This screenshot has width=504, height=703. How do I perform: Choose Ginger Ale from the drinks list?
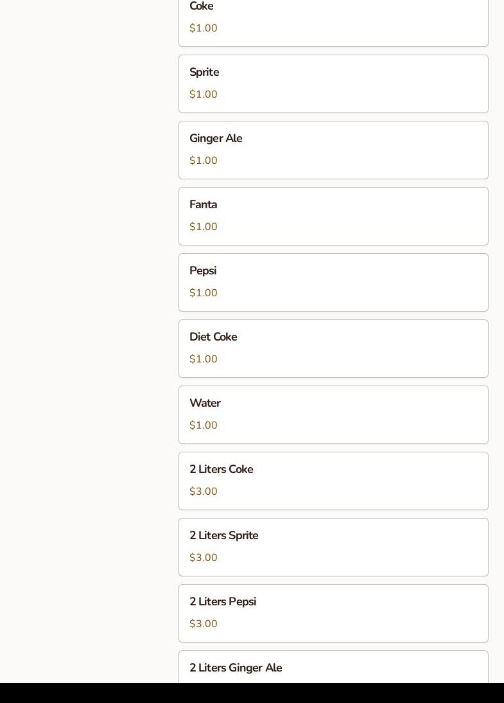(x=333, y=150)
